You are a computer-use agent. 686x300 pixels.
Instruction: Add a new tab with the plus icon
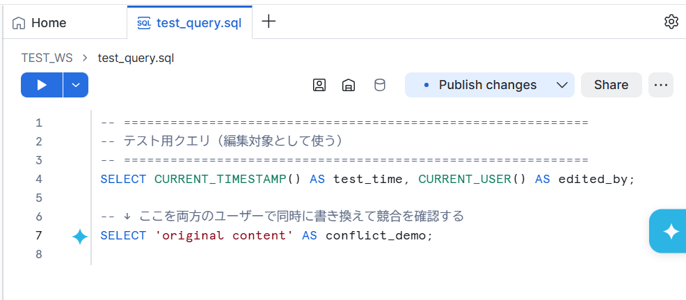pos(268,22)
